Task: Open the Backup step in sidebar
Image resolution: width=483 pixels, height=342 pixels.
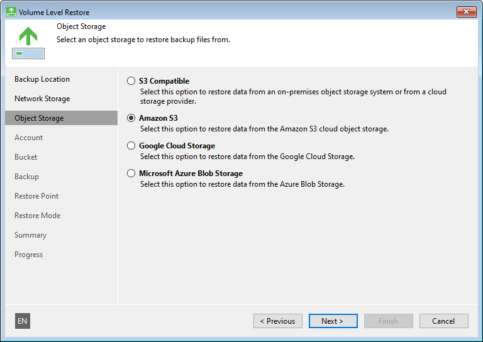Action: [x=26, y=177]
